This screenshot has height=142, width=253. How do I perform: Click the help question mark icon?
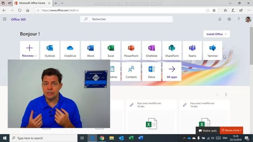pyautogui.click(x=238, y=19)
